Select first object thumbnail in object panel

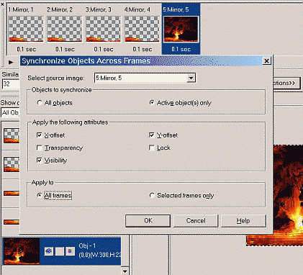click(12, 135)
